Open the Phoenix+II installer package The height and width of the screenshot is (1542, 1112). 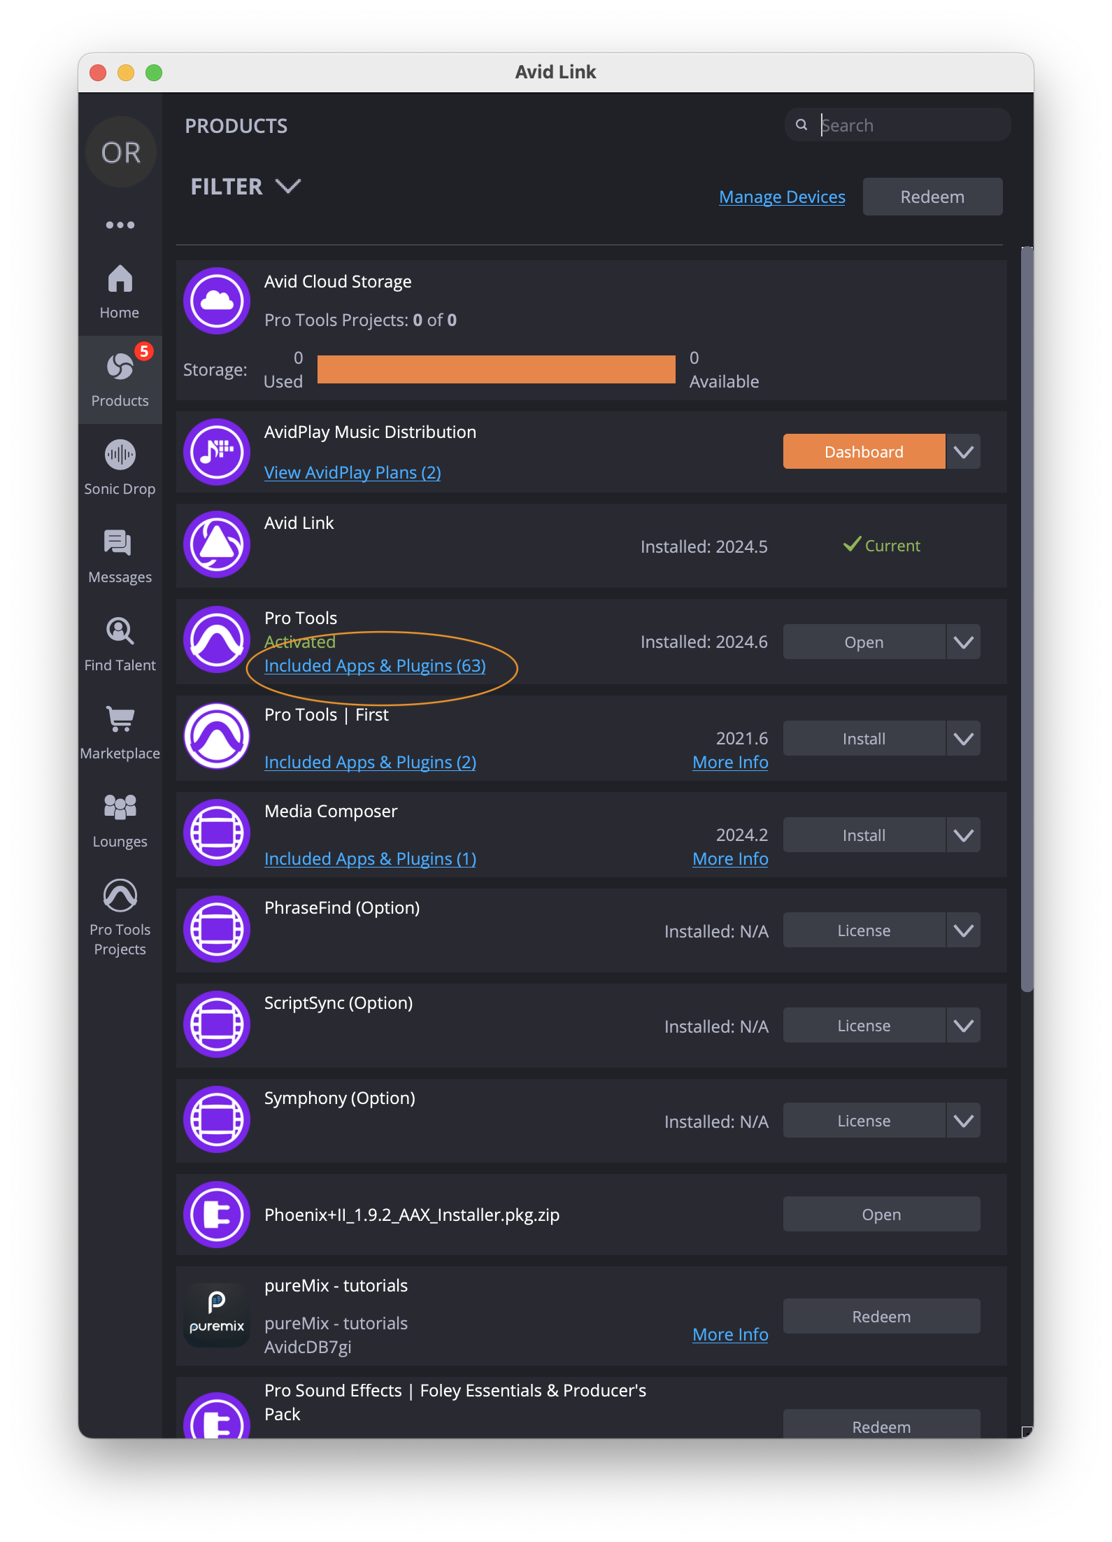coord(881,1214)
